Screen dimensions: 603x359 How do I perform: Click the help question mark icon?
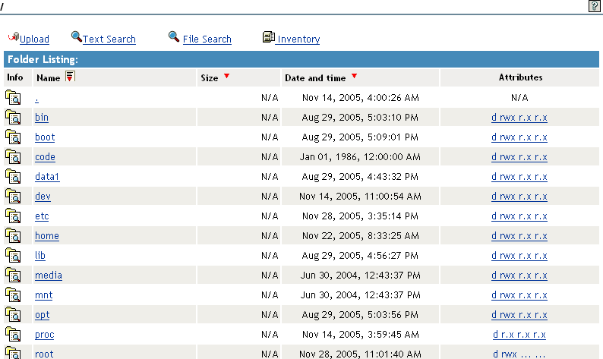point(594,6)
